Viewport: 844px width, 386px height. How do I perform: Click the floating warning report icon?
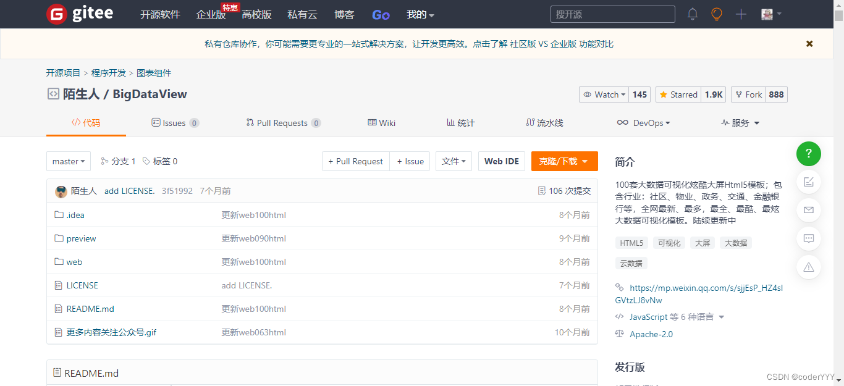809,267
